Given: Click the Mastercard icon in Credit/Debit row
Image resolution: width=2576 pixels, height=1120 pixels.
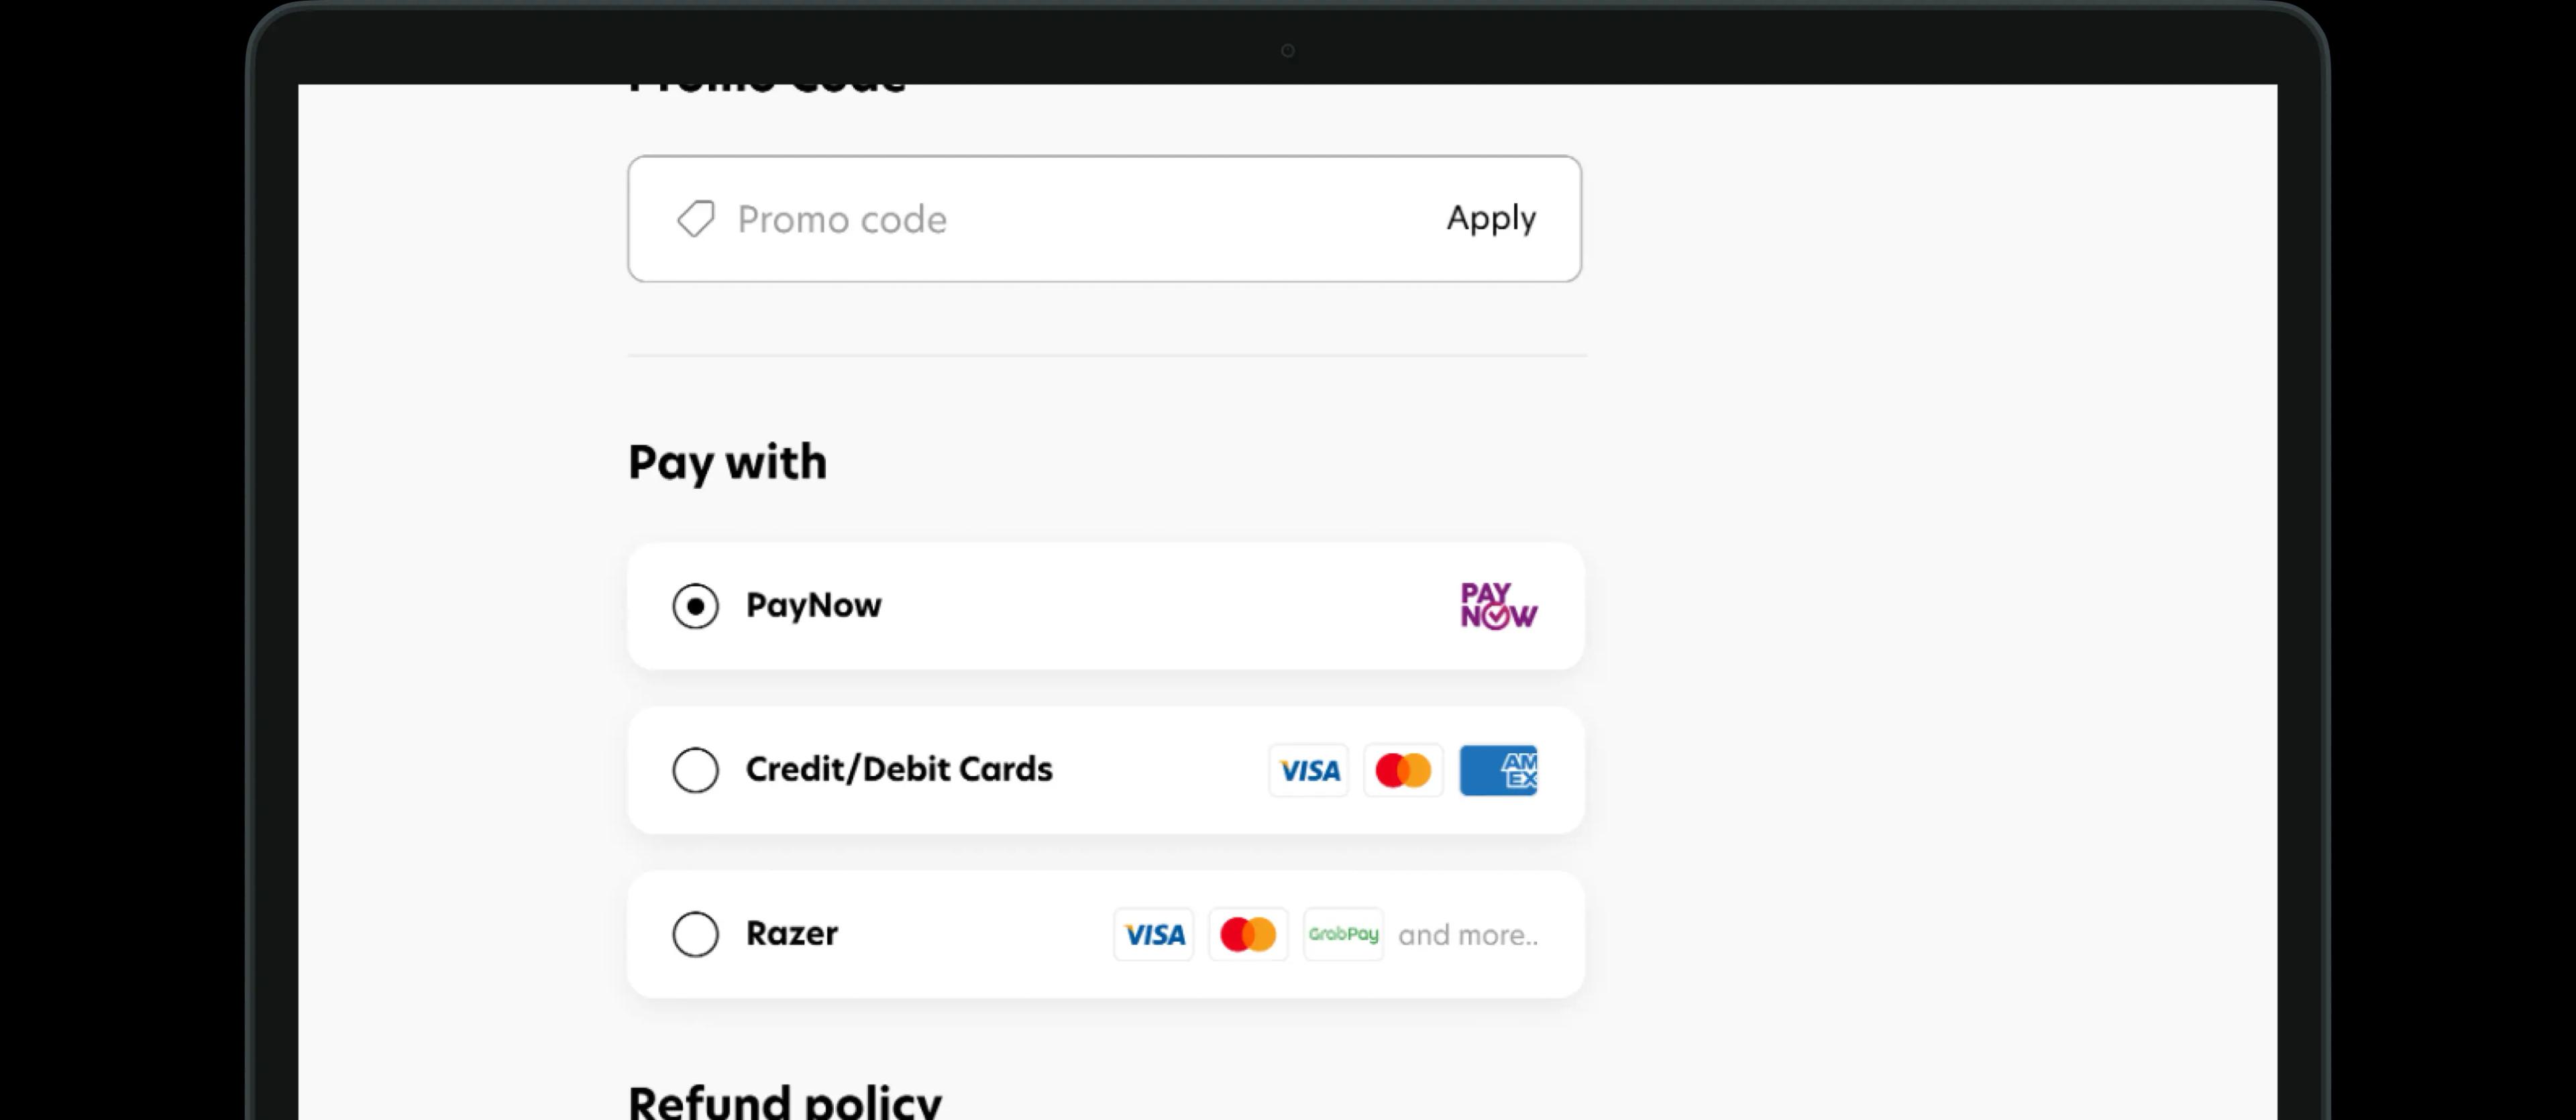Looking at the screenshot, I should (x=1403, y=770).
